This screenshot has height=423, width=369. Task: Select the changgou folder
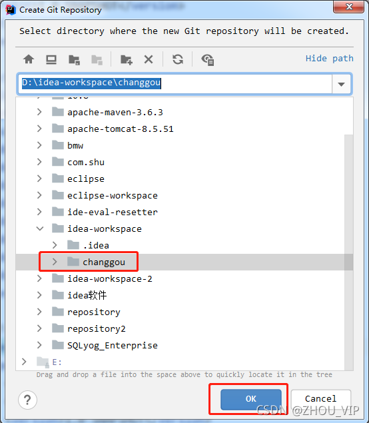[180, 262]
